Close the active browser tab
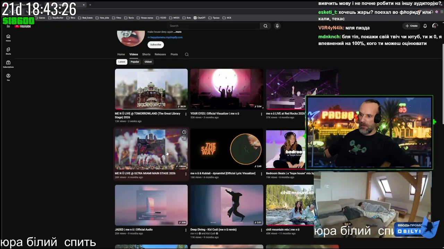This screenshot has width=444, height=249. click(84, 5)
